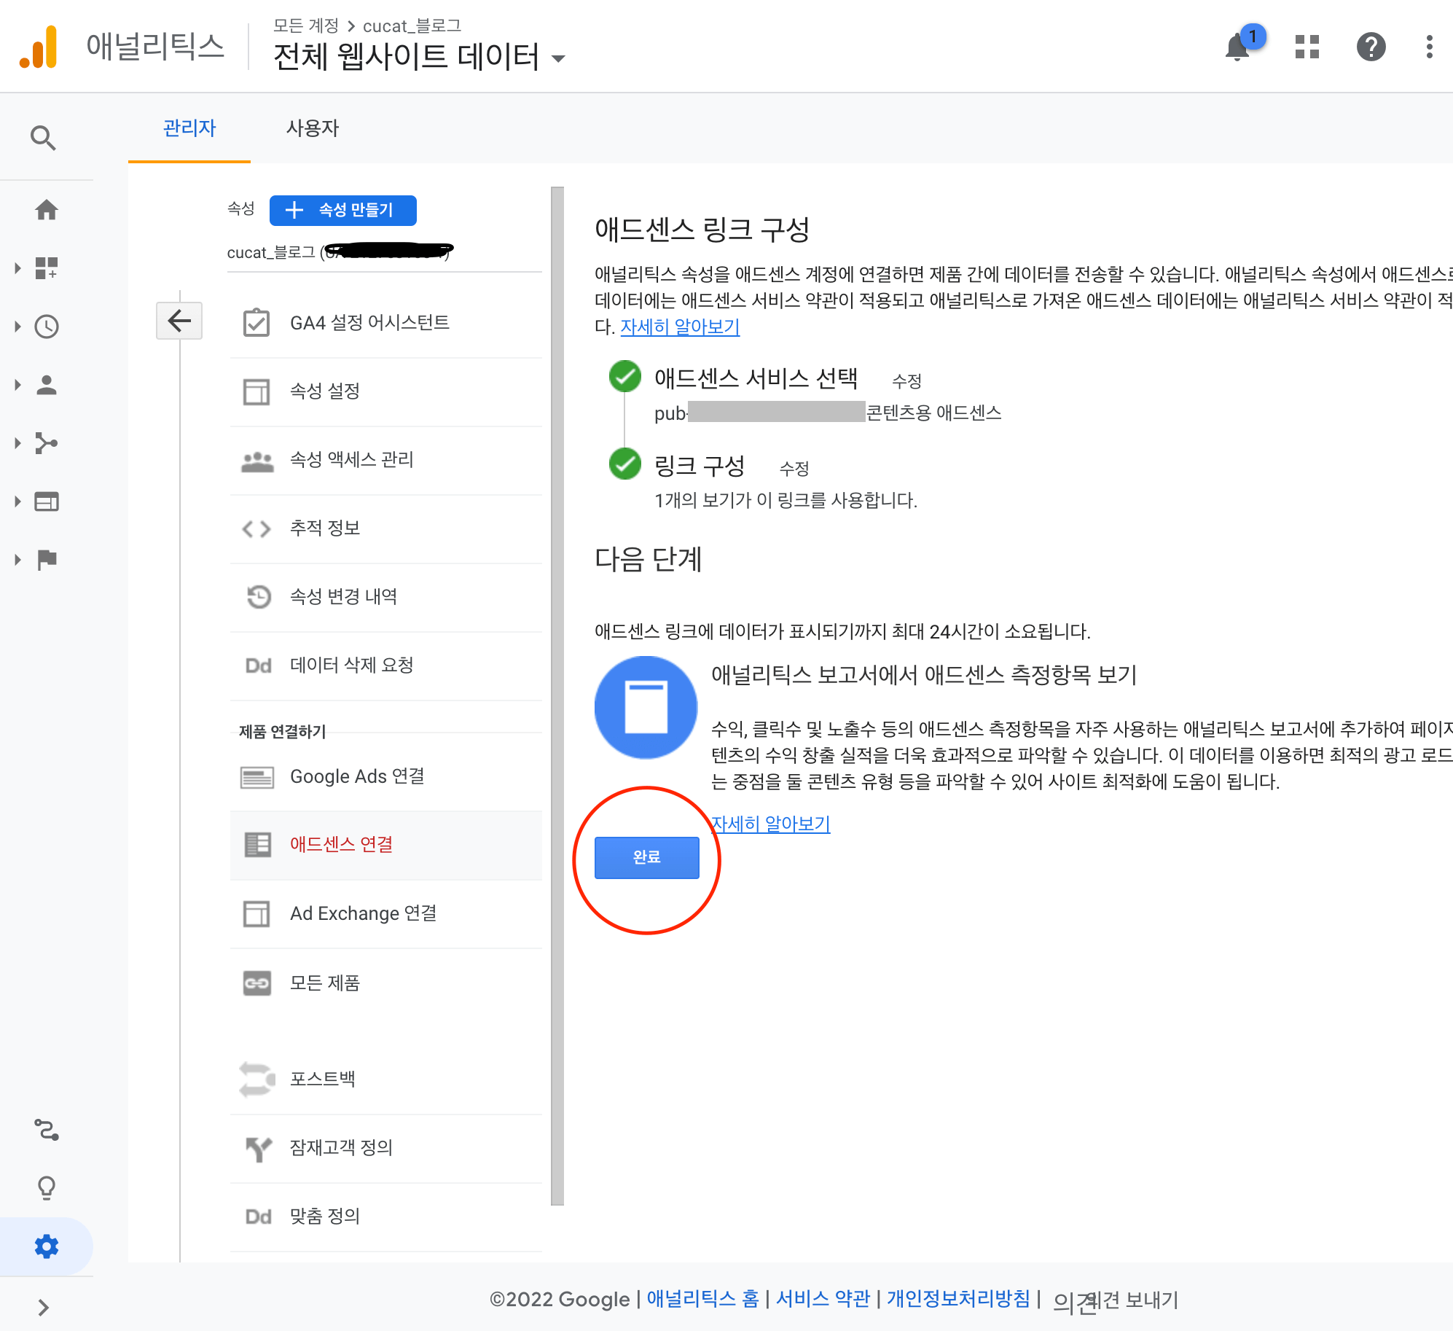
Task: Click 수정 next to 애드센스 서비스 선택
Action: (907, 380)
